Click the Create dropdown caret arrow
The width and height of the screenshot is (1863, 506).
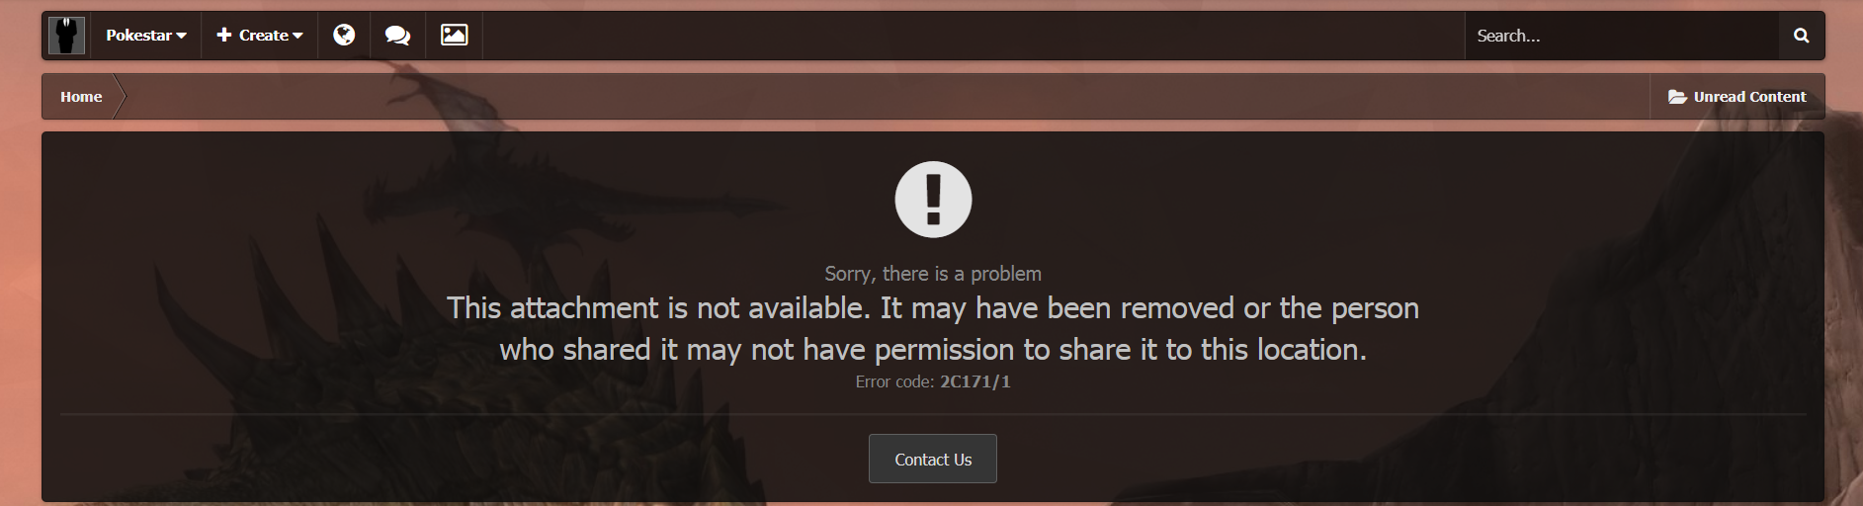297,36
